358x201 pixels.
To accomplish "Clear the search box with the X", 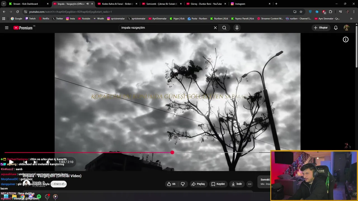I will [x=215, y=28].
